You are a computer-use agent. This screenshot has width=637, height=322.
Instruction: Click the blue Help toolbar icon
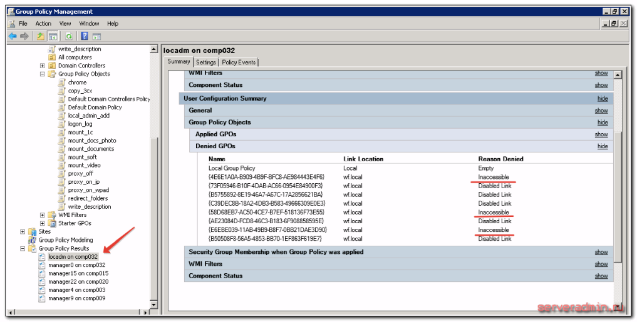pos(85,36)
